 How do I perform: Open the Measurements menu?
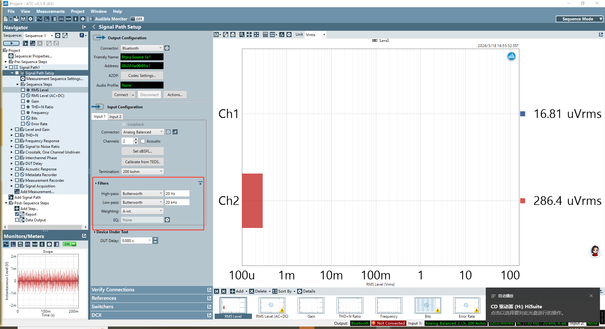pos(51,11)
